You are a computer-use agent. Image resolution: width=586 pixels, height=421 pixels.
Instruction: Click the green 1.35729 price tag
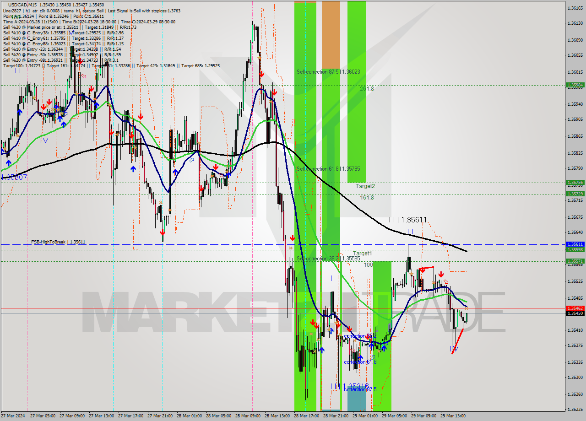(575, 194)
